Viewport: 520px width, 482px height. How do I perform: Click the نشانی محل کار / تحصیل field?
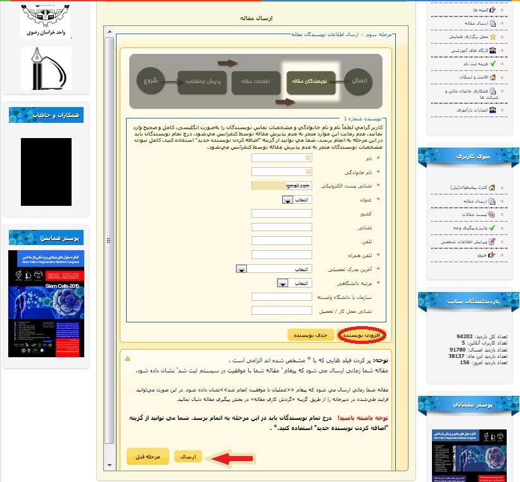[282, 310]
